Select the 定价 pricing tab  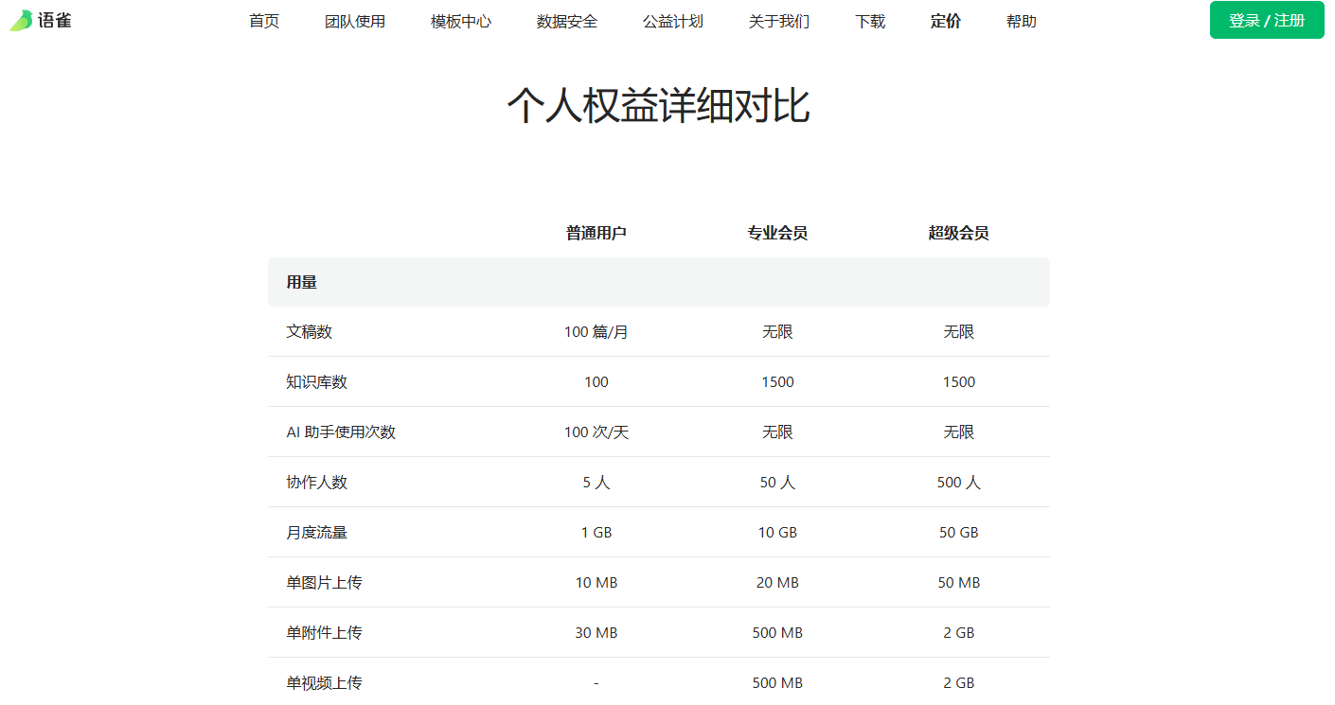[946, 21]
